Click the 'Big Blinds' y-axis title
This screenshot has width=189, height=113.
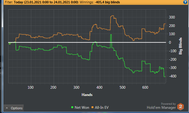[181, 46]
